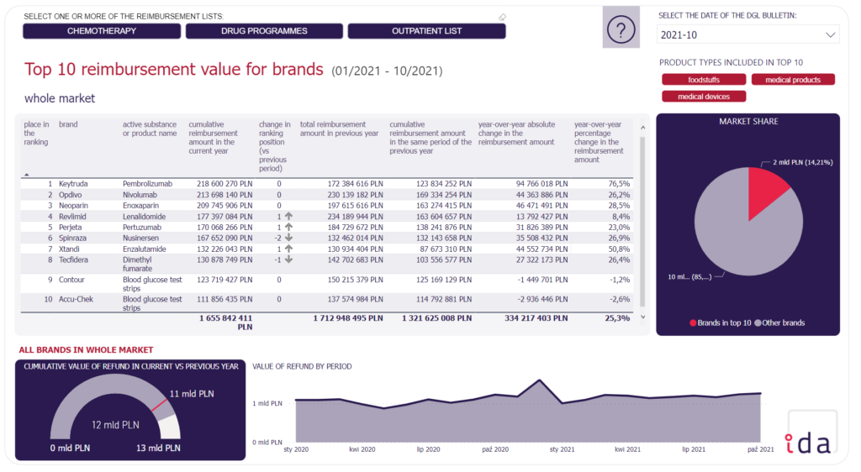Click the Pembrolizumab substance cell
Image resolution: width=861 pixels, height=472 pixels.
tap(147, 184)
